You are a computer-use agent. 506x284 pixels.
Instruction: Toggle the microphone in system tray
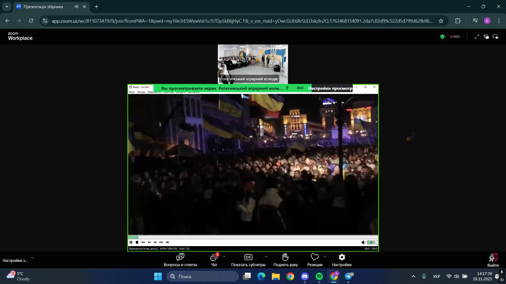pyautogui.click(x=424, y=276)
